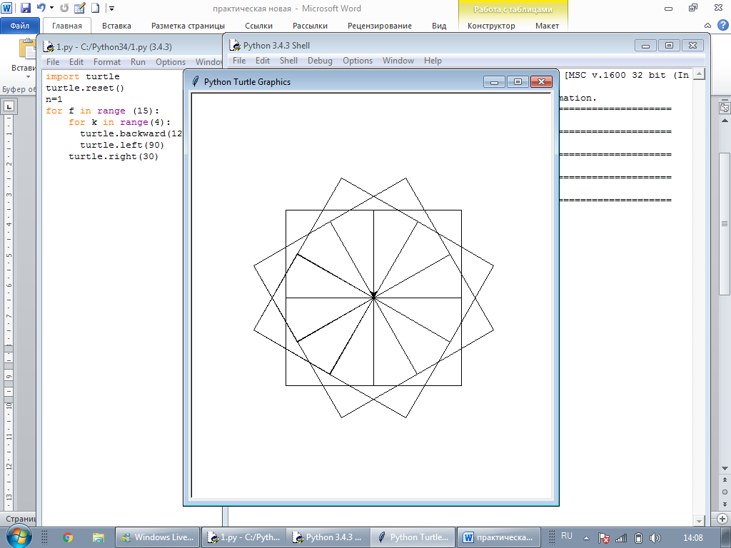This screenshot has width=731, height=548.
Task: Switch to Python Turtle taskbar button
Action: pos(413,537)
